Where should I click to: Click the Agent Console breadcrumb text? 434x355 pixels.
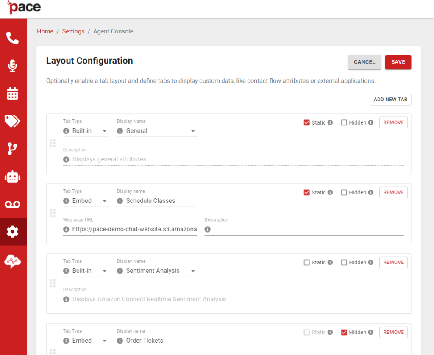click(x=113, y=31)
